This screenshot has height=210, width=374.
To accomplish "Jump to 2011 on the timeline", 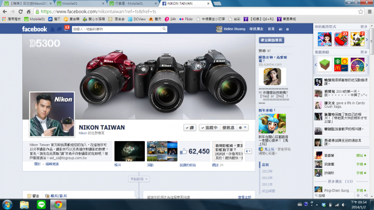I will tap(267, 184).
